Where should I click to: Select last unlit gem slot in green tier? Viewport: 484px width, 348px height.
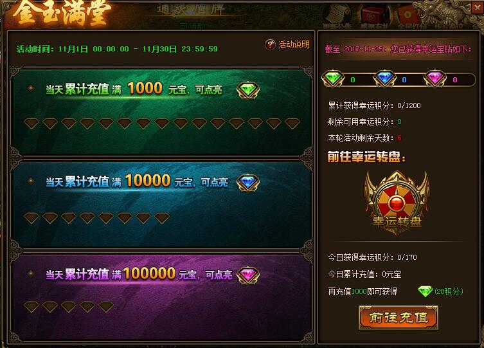pos(292,124)
